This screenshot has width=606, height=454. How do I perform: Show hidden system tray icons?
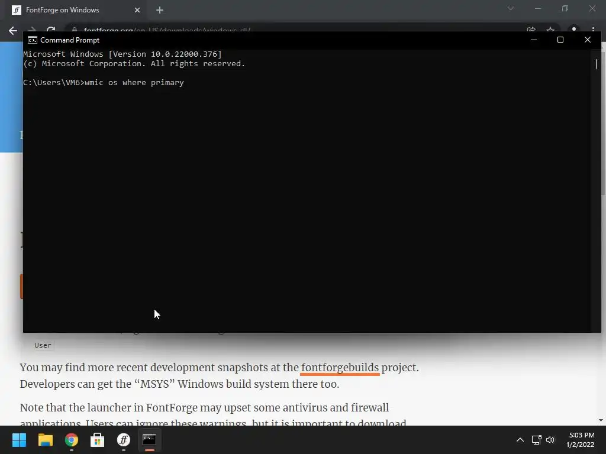(x=520, y=440)
